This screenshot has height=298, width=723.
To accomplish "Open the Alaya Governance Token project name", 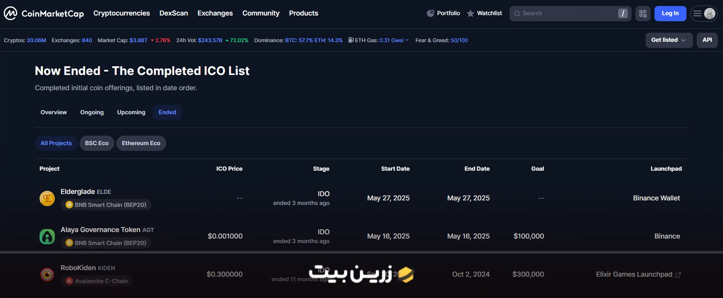I will 100,230.
